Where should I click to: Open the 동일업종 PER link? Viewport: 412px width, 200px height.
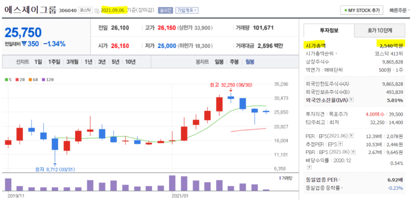pos(322,180)
